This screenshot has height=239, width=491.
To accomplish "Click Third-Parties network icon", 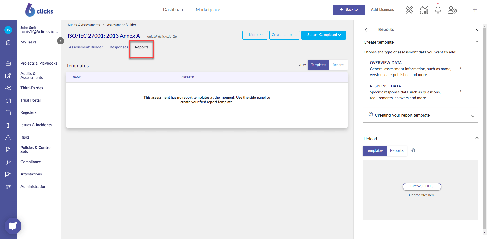I will tap(8, 88).
